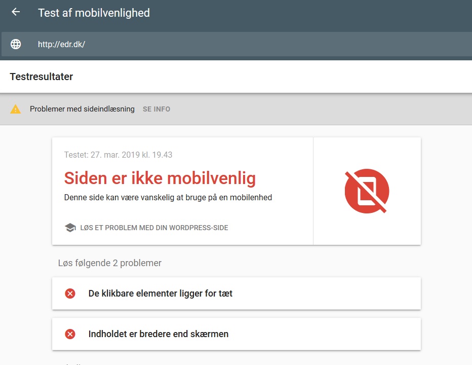
Task: Click the globe icon beside the URL
Action: click(16, 44)
